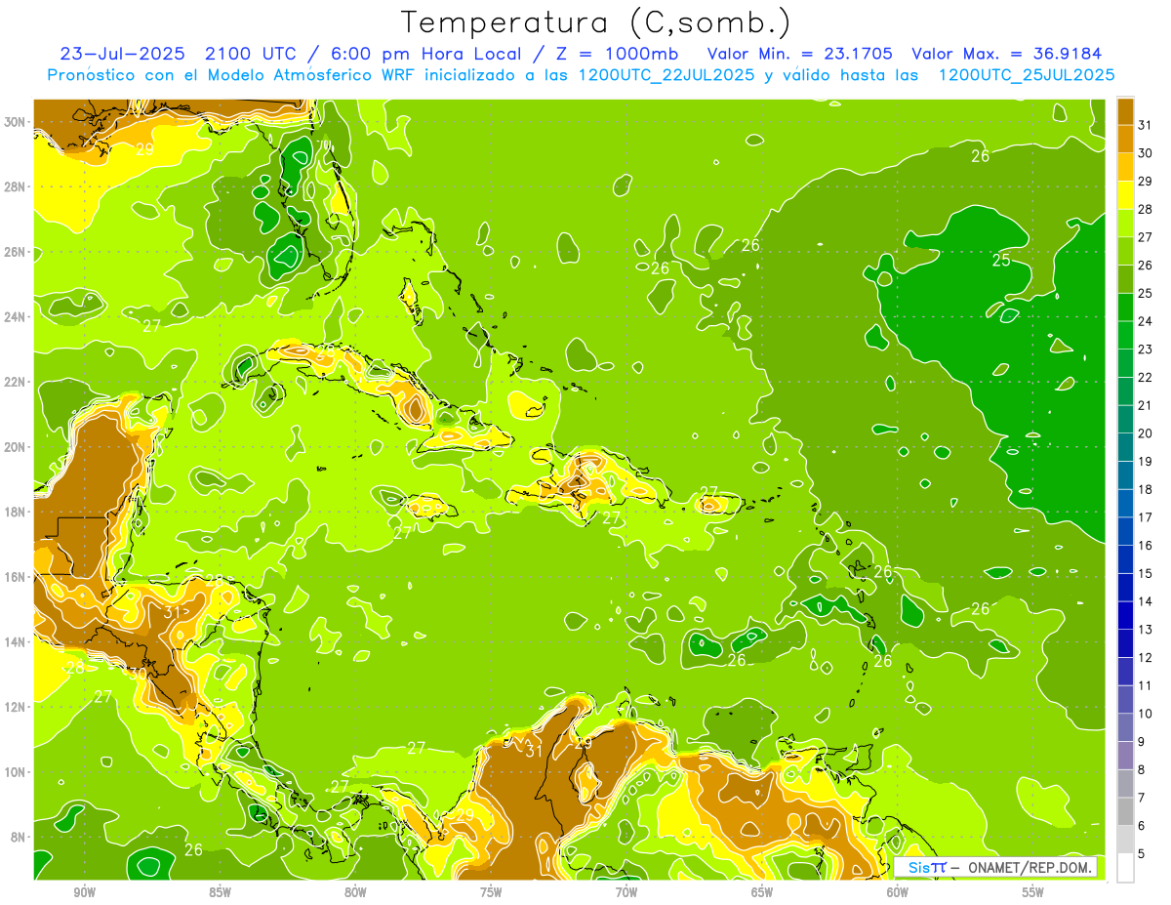Click the 55W longitude axis label
The width and height of the screenshot is (1171, 905).
[1032, 892]
